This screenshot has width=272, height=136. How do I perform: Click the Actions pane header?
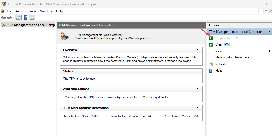[239, 25]
